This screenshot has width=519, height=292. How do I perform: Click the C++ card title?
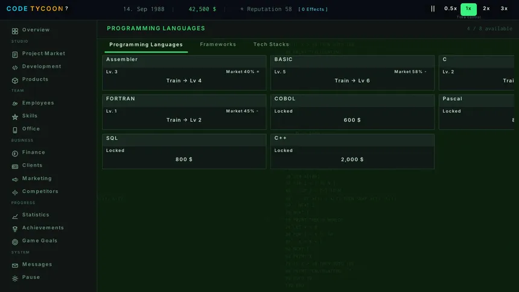(x=281, y=138)
